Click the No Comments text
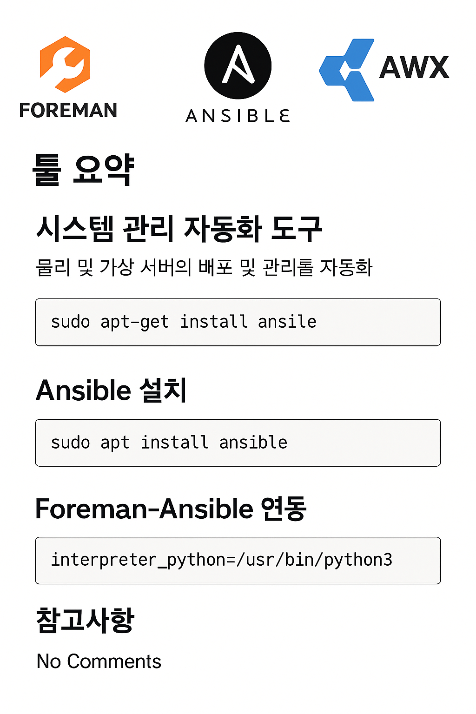This screenshot has height=714, width=476. click(99, 661)
